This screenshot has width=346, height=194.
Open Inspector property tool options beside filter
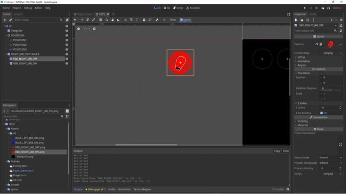point(341,31)
